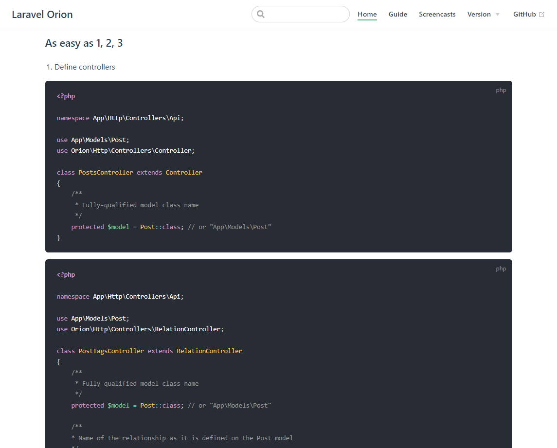
Task: Navigate to Screencasts
Action: [x=437, y=14]
